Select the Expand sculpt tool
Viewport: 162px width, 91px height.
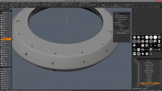pos(6,37)
